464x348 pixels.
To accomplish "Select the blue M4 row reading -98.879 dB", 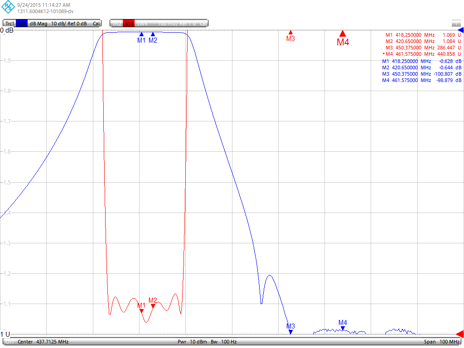I will [x=422, y=81].
